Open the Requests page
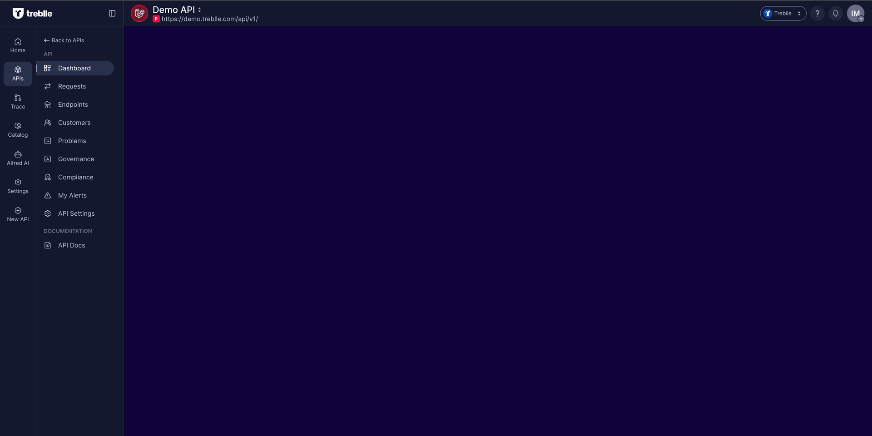The width and height of the screenshot is (872, 436). pyautogui.click(x=75, y=86)
